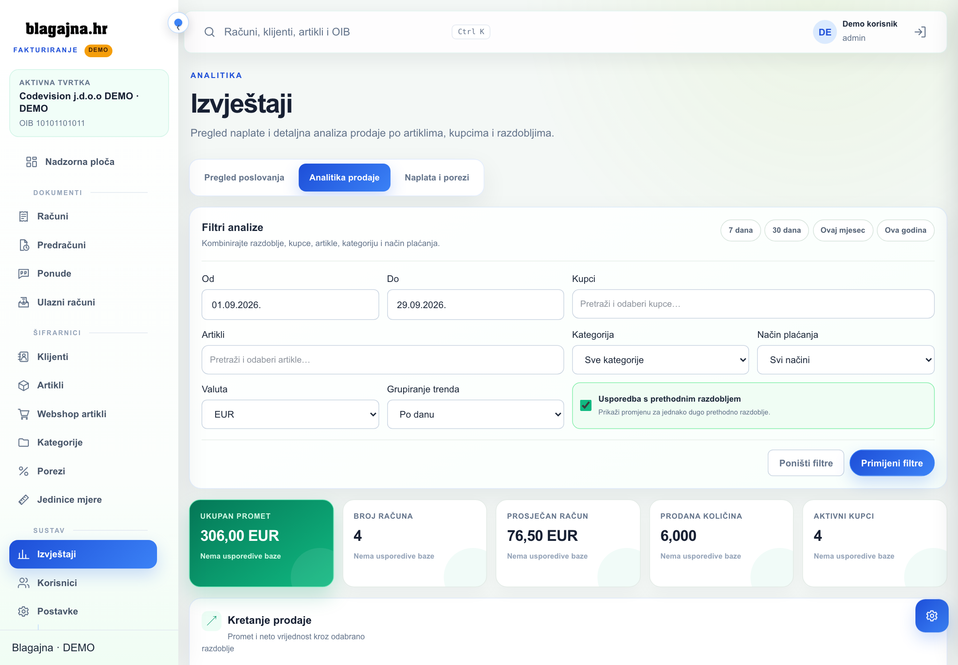Switch to Naplata i porezi tab

coord(437,177)
